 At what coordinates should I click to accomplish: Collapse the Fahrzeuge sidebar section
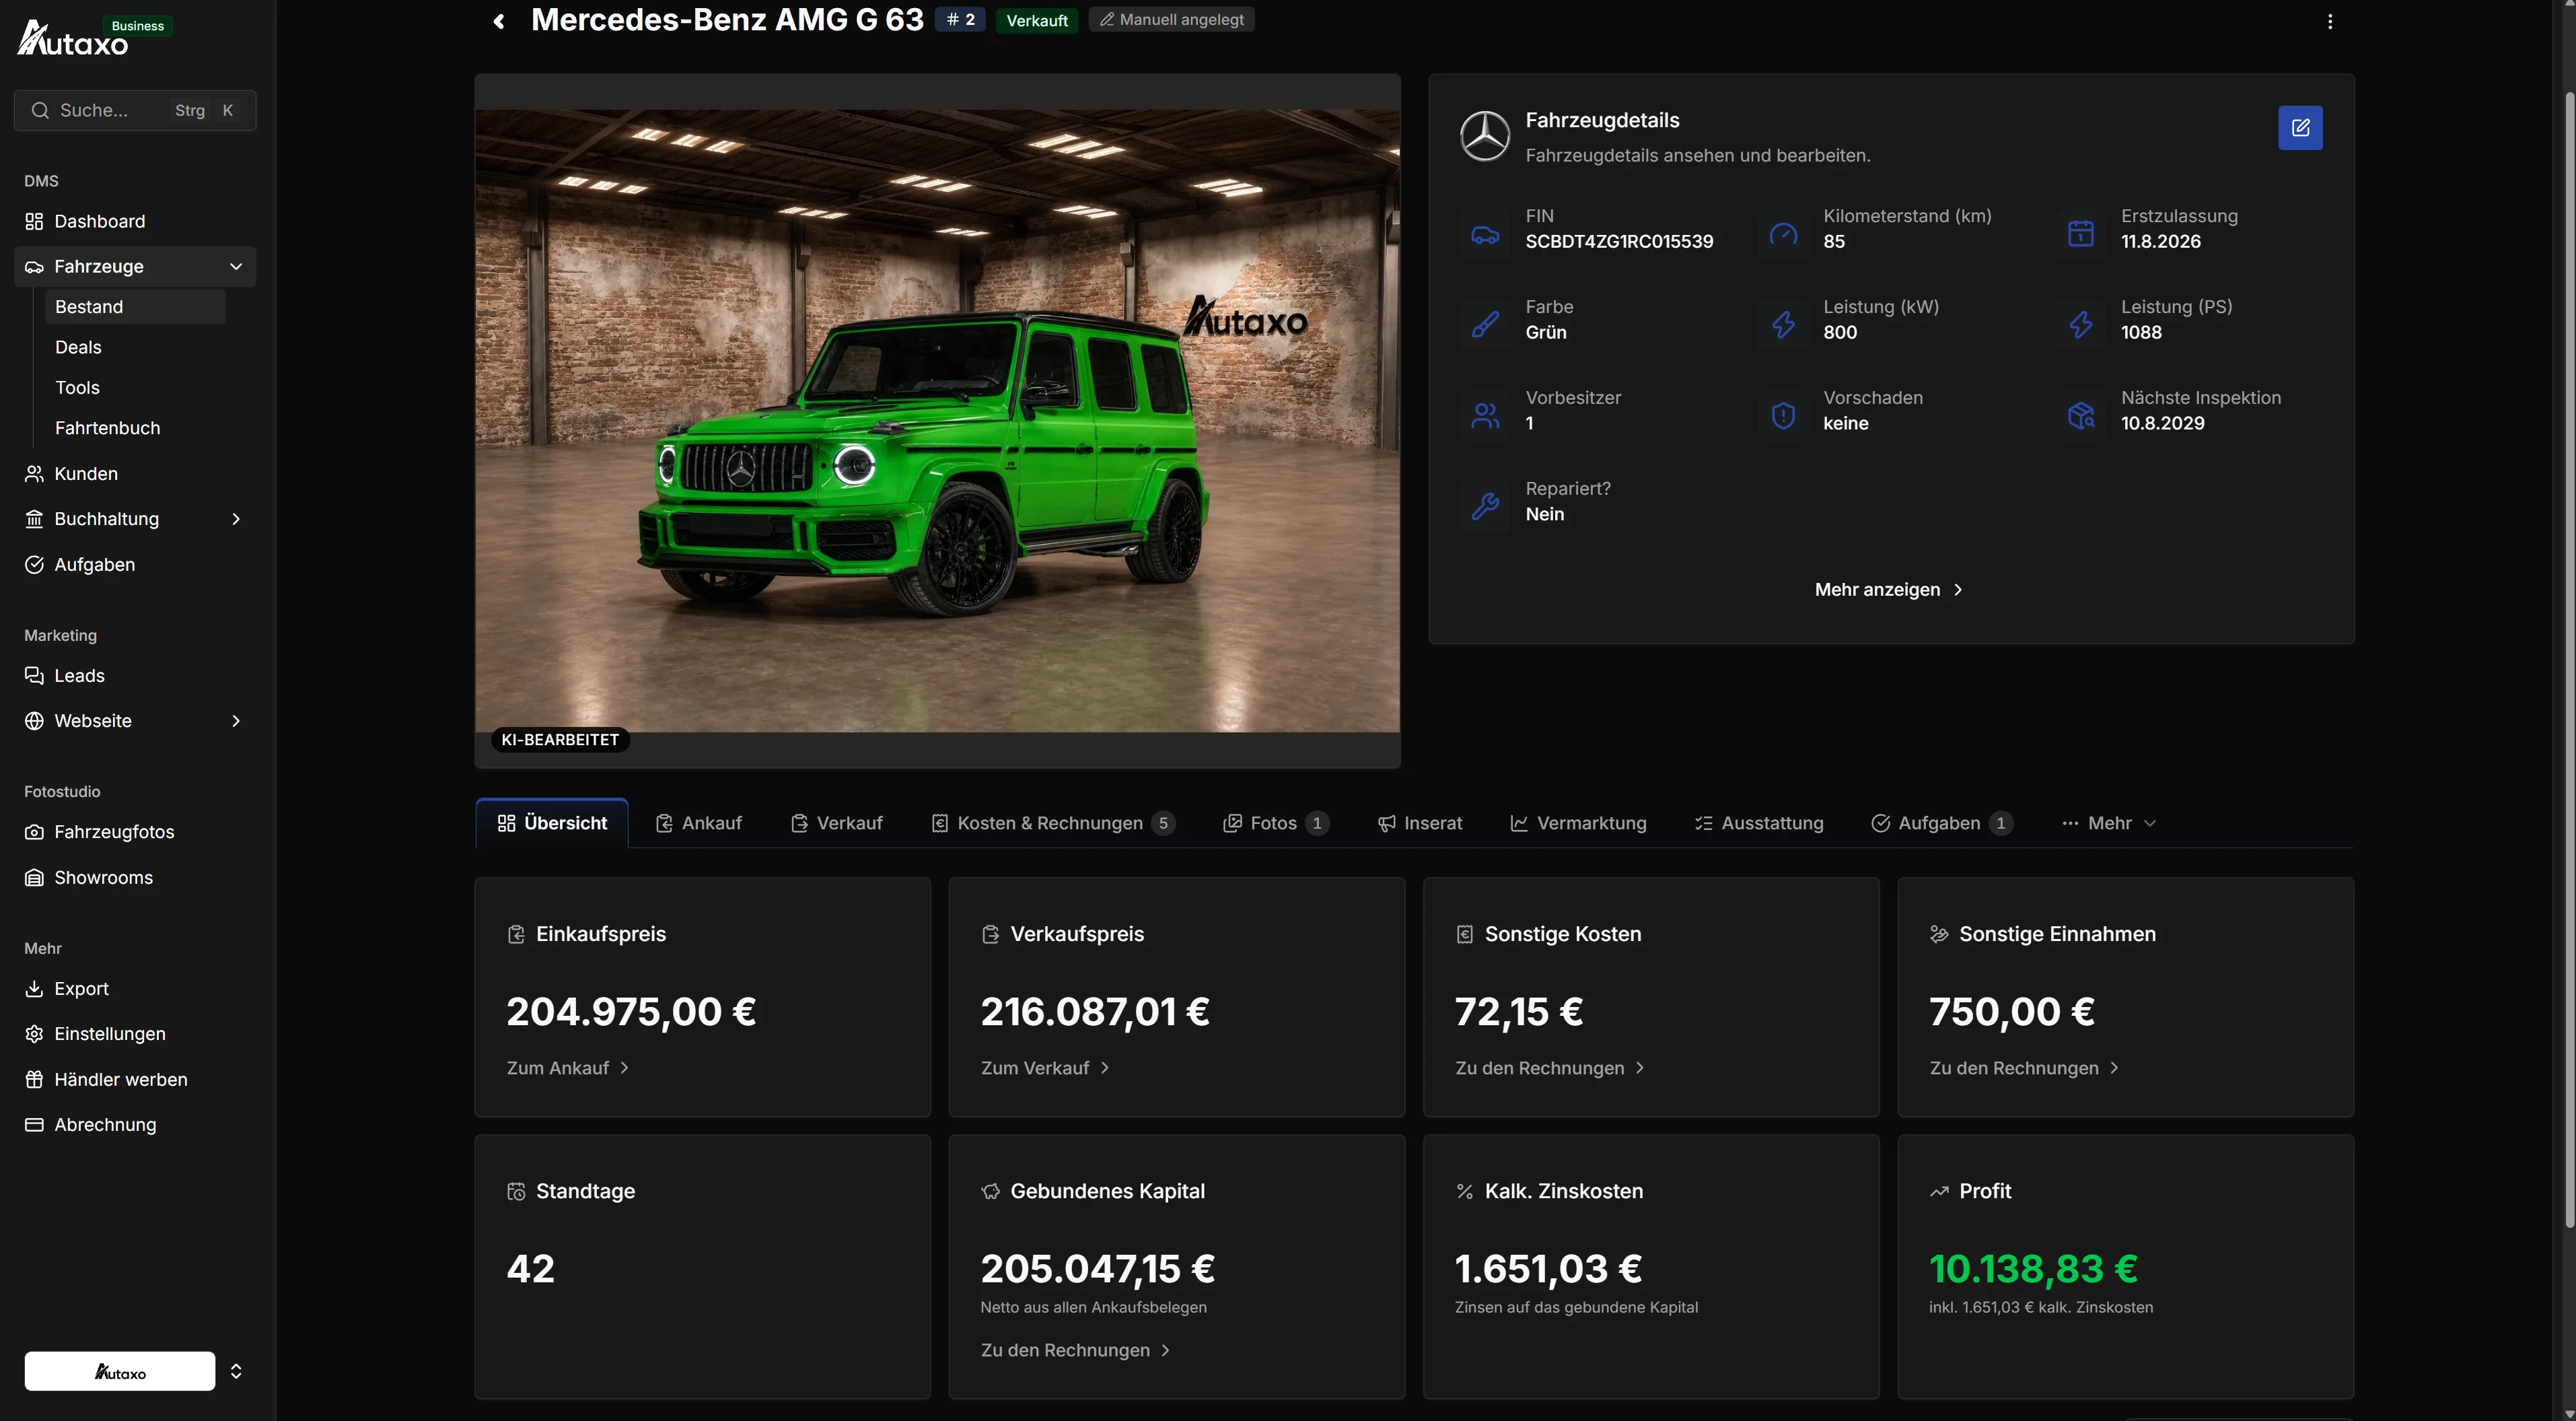coord(236,266)
